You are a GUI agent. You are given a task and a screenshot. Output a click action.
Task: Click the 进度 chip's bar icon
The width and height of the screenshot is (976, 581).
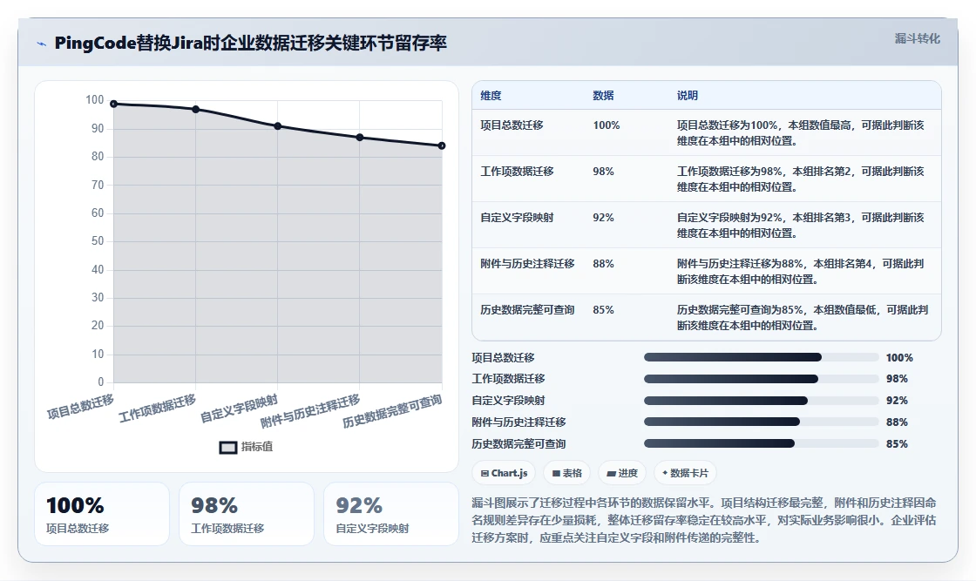(x=611, y=474)
